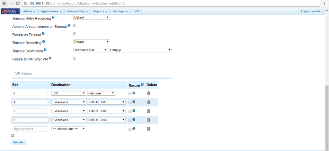Screen dimensions: 329x151
Task: Open help for Append Announcement on Timeout
Action: coord(69,26)
